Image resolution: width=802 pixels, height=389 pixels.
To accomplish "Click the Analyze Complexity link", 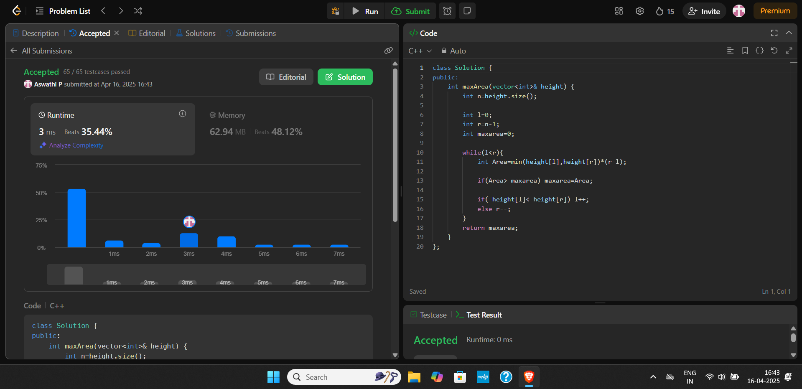I will pyautogui.click(x=71, y=145).
